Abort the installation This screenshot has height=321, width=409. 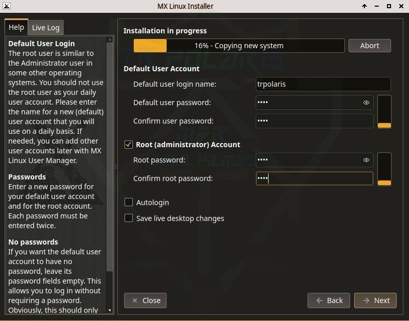coord(370,46)
